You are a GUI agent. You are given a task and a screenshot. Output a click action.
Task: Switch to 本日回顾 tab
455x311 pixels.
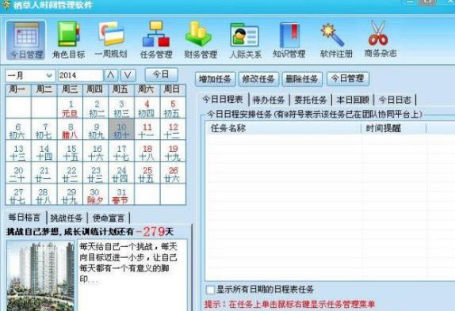[x=353, y=101]
